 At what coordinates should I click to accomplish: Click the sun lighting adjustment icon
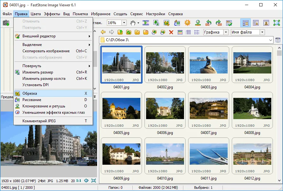click(x=187, y=23)
